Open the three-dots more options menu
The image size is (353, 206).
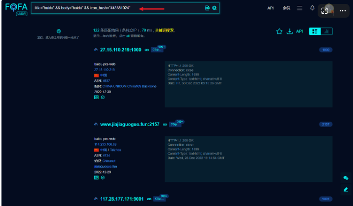343,11
